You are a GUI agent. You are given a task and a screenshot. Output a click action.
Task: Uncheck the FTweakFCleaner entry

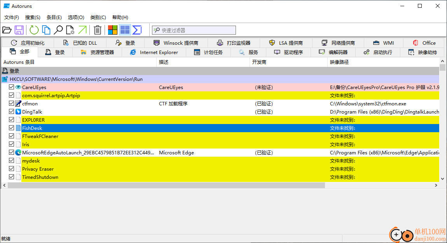[x=11, y=136]
